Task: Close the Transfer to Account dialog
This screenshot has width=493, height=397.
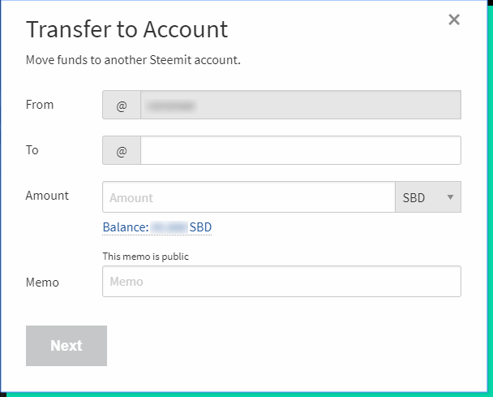Action: tap(454, 19)
